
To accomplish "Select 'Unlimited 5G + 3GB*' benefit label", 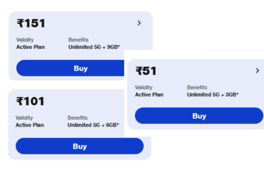I will 213,95.
